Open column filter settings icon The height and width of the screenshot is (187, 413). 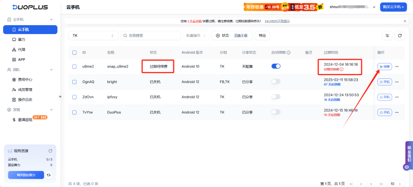point(387,36)
